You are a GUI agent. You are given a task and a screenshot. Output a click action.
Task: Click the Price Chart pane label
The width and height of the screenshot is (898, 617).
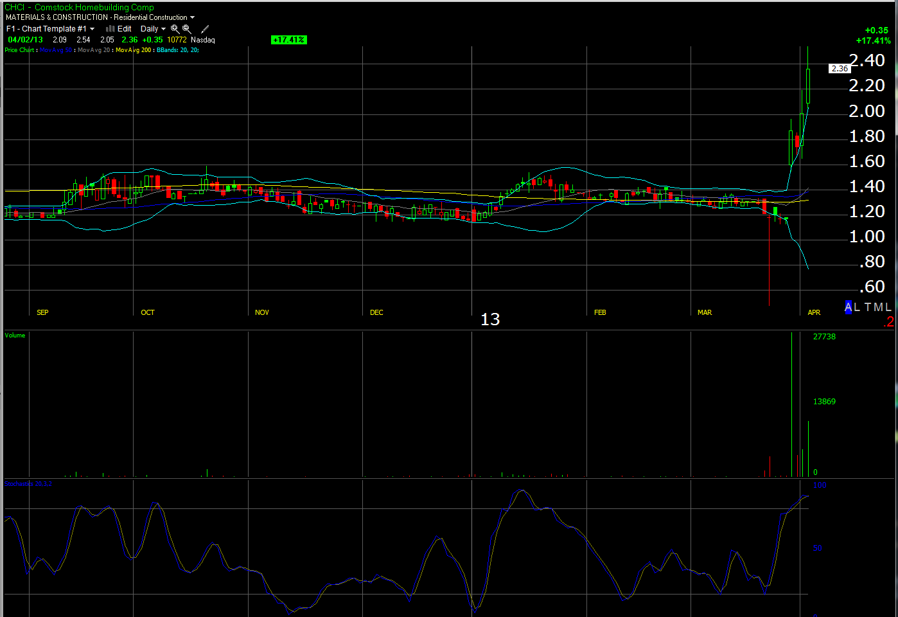click(19, 50)
